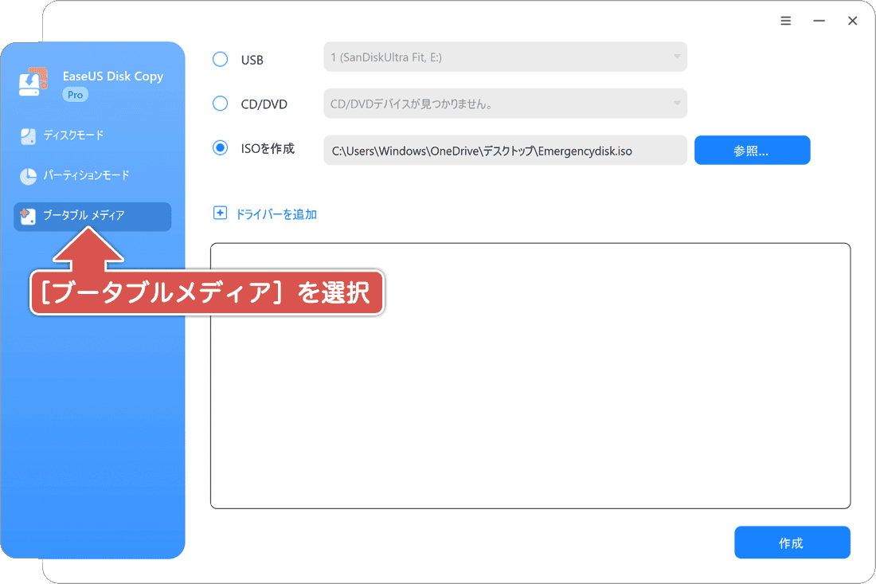
Task: Click the plus icon beside ドライバーを追加
Action: [x=220, y=214]
